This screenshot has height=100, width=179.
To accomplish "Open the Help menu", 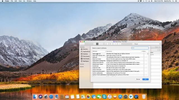I will point(35,1).
